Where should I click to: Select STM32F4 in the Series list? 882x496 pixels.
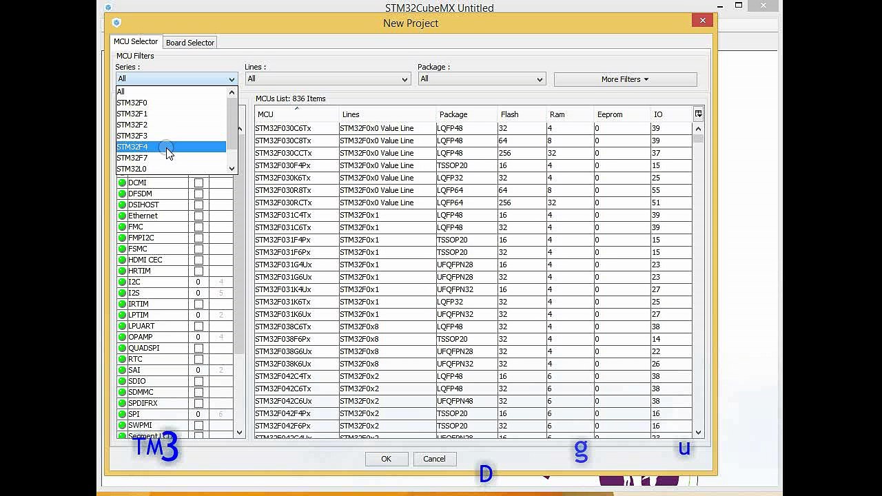[170, 147]
